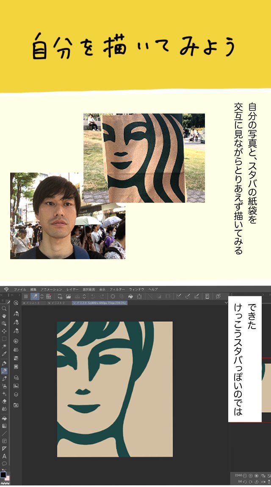Open the ファイル menu
The height and width of the screenshot is (487, 271).
[x=20, y=289]
